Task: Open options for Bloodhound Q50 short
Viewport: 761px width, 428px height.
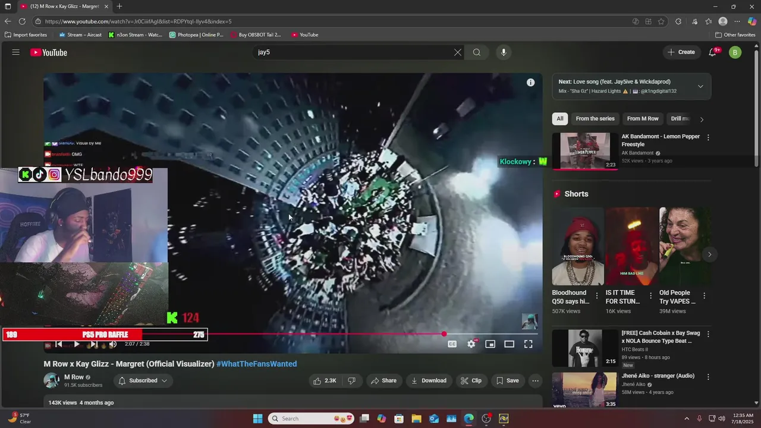Action: [x=597, y=295]
